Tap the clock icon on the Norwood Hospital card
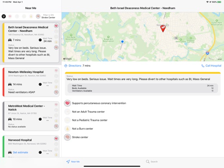Image resolution: width=224 pixels, height=168 pixels. coord(40,152)
